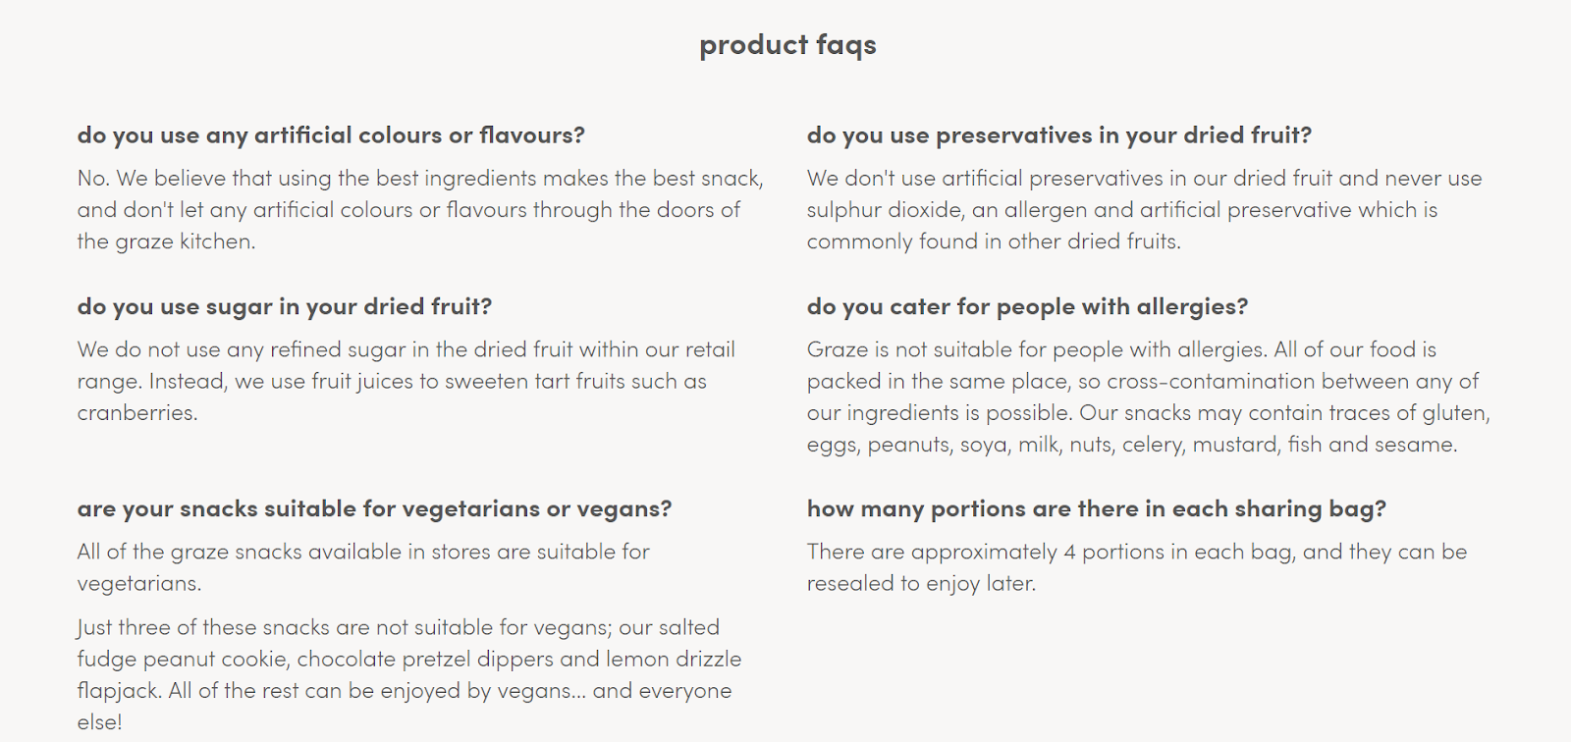Click the cater for allergies question
The image size is (1571, 742).
[x=1027, y=307]
